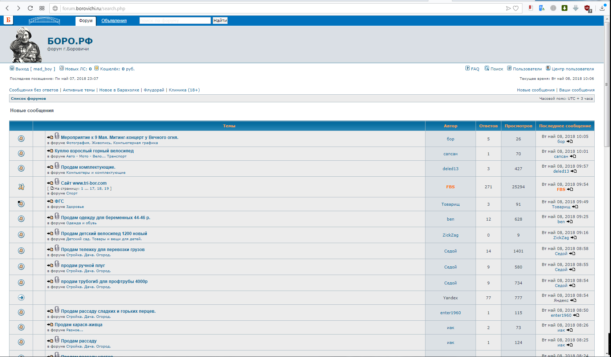Screen dimensions: 611x357
Task: Open topic Продам детский велосипед 1200 новый
Action: coord(104,234)
